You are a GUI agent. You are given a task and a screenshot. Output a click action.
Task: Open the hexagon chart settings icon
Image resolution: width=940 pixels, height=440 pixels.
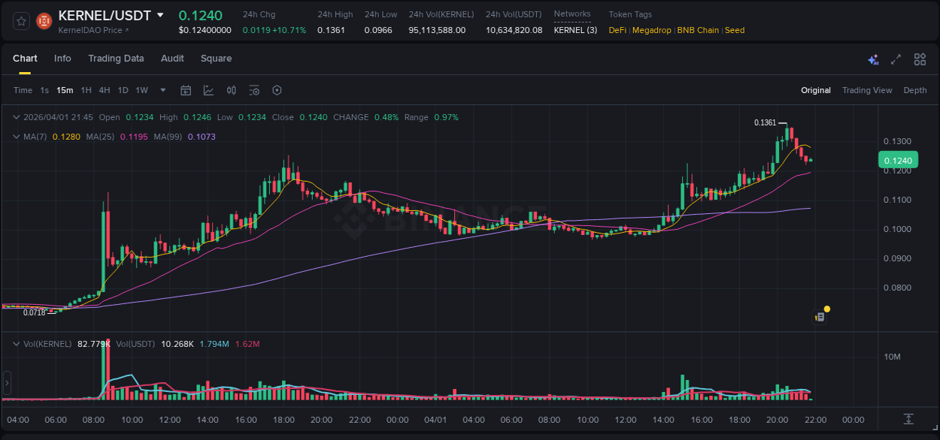coord(277,90)
